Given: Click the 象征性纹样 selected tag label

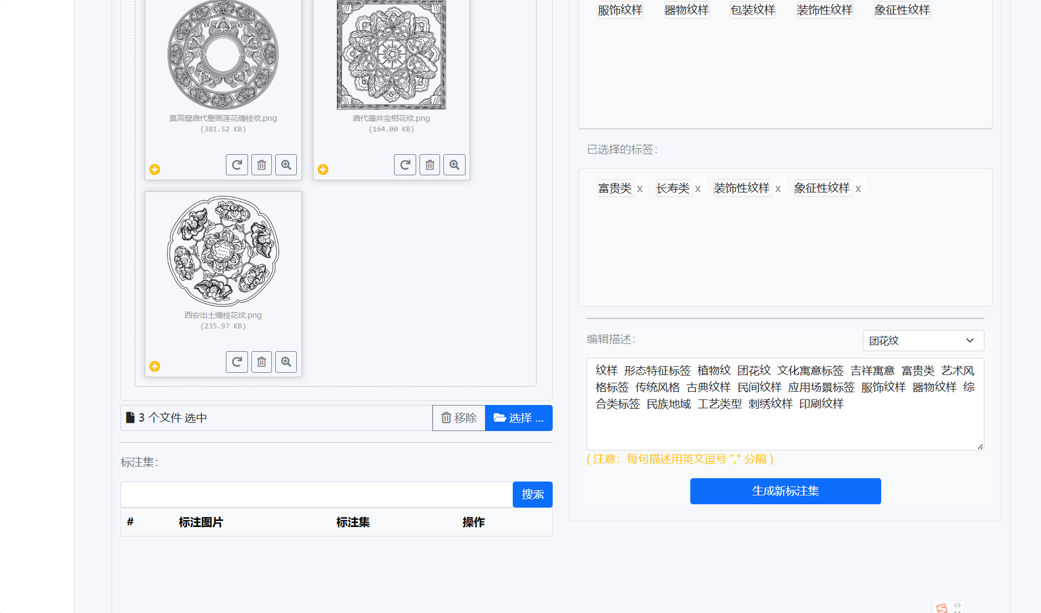Looking at the screenshot, I should point(822,188).
